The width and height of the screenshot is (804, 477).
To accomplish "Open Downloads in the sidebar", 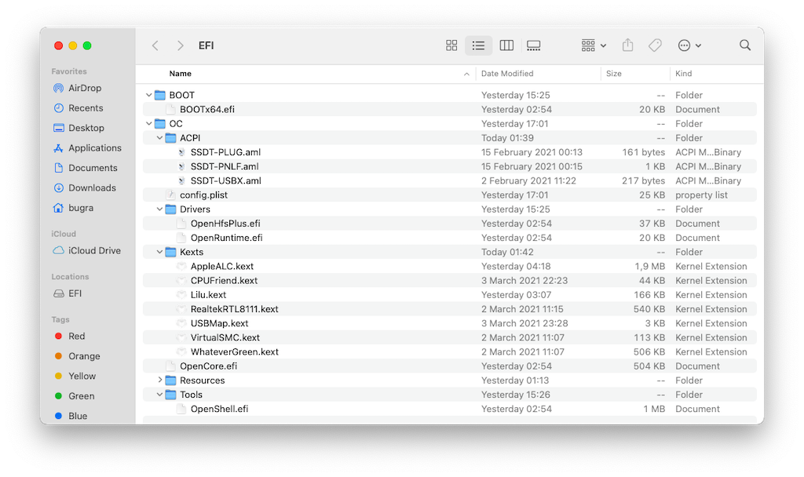I will pos(93,188).
